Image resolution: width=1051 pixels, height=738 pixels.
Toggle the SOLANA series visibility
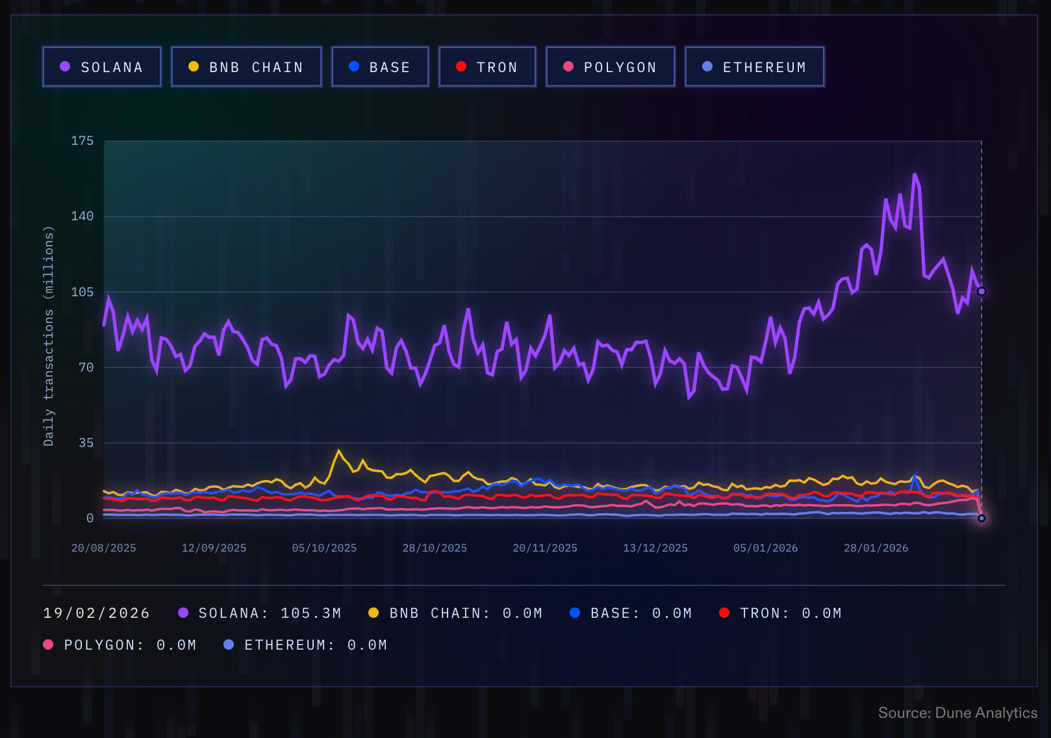101,66
